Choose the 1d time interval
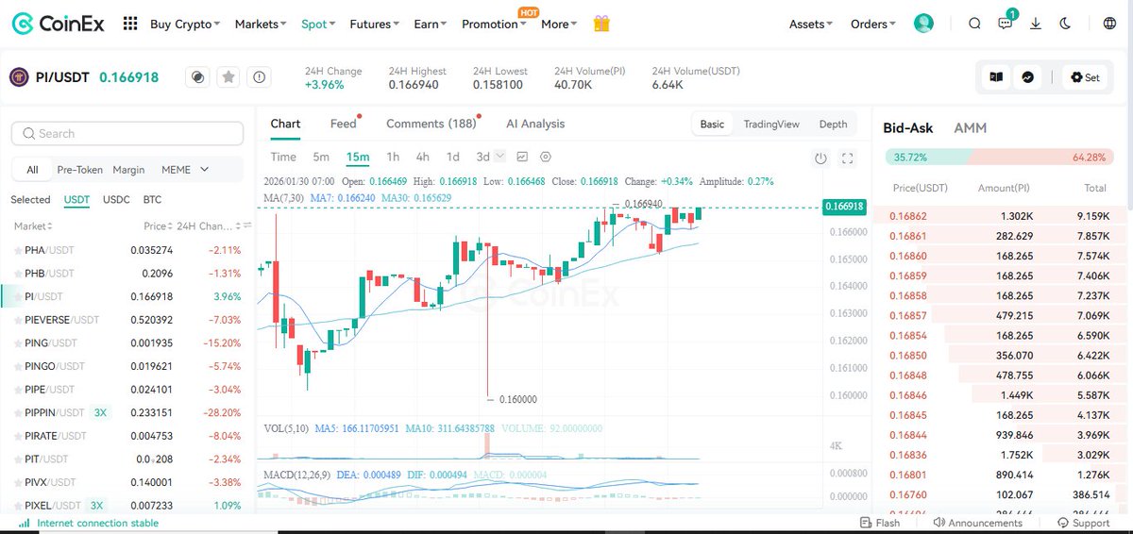Screen dimensions: 1133x534 (x=453, y=157)
